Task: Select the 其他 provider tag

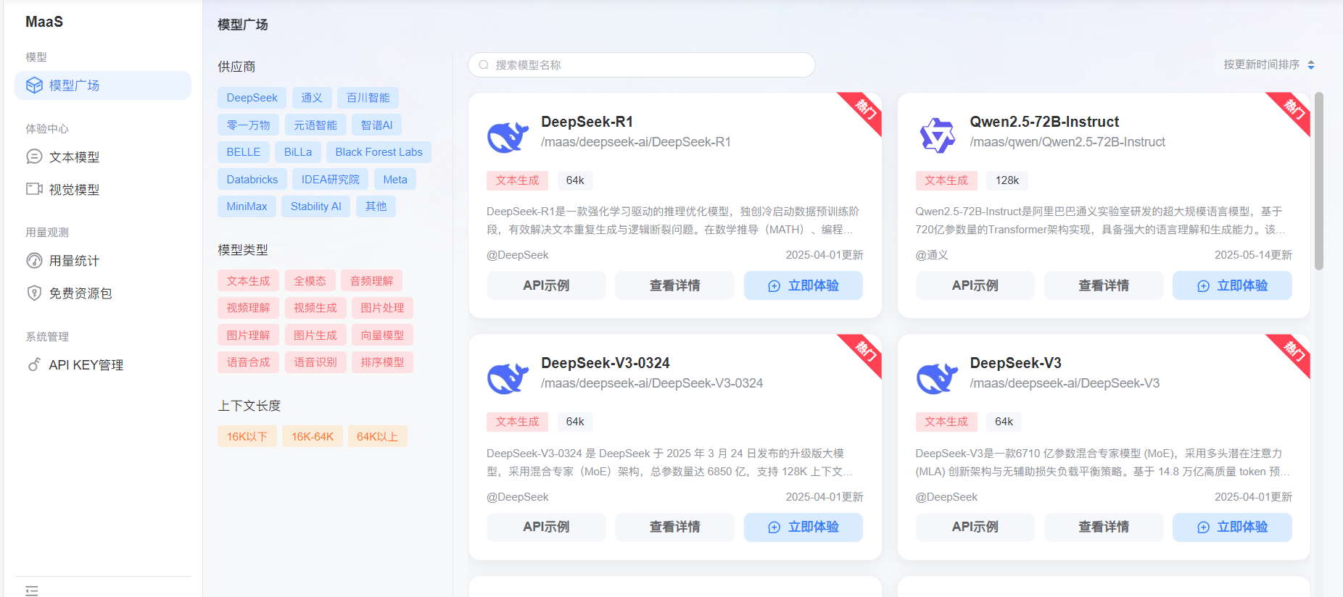Action: click(376, 206)
